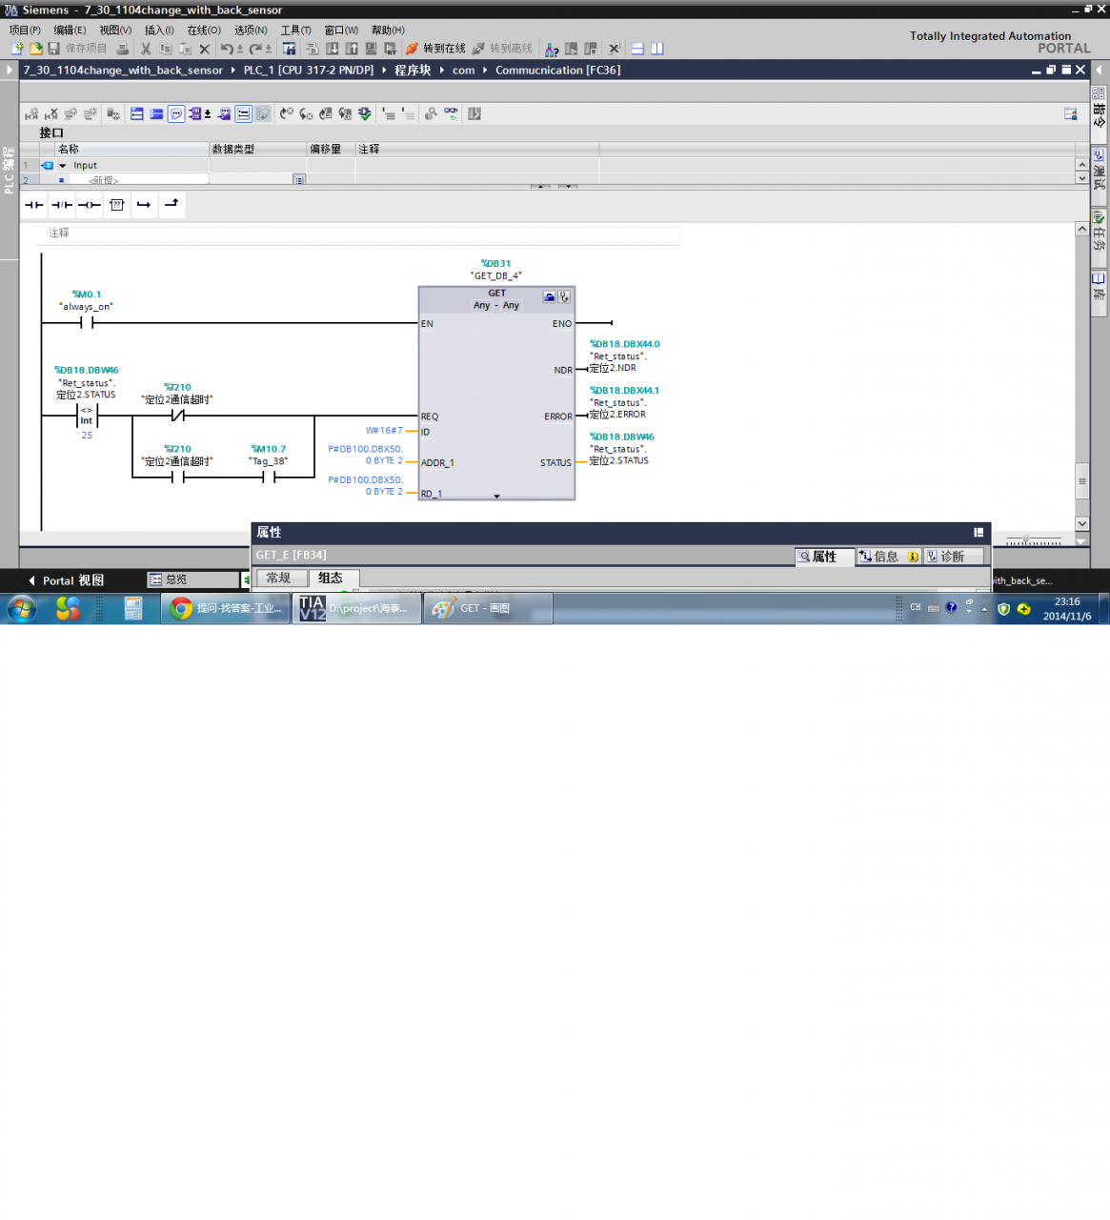The width and height of the screenshot is (1110, 1220).
Task: Toggle network comments speech bubble icon
Action: pyautogui.click(x=176, y=114)
